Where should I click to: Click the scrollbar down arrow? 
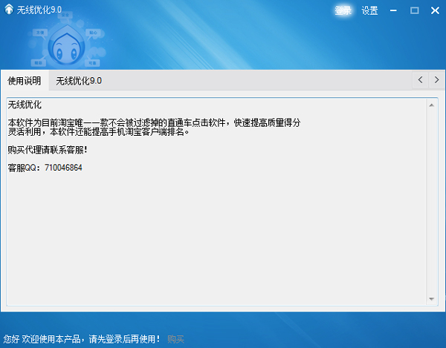[x=431, y=299]
